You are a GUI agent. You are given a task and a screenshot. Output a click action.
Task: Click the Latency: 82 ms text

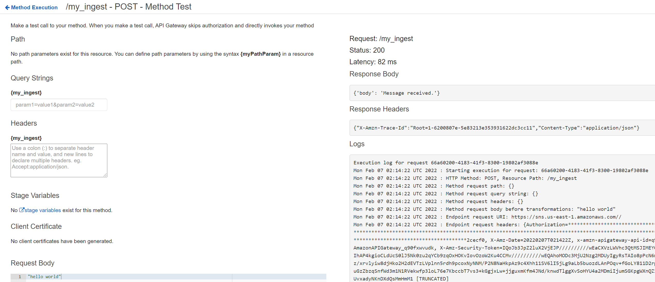(373, 62)
